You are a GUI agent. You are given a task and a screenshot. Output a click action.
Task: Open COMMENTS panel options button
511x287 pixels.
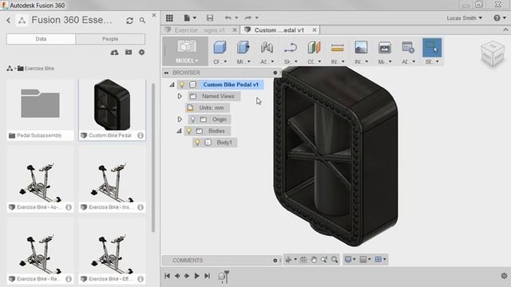click(x=275, y=261)
